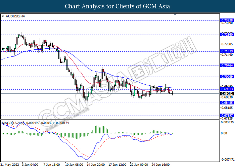Screen dimensions: 235x168
Task: Select the 7 Jun 16:00 time label
Action: click(x=52, y=165)
